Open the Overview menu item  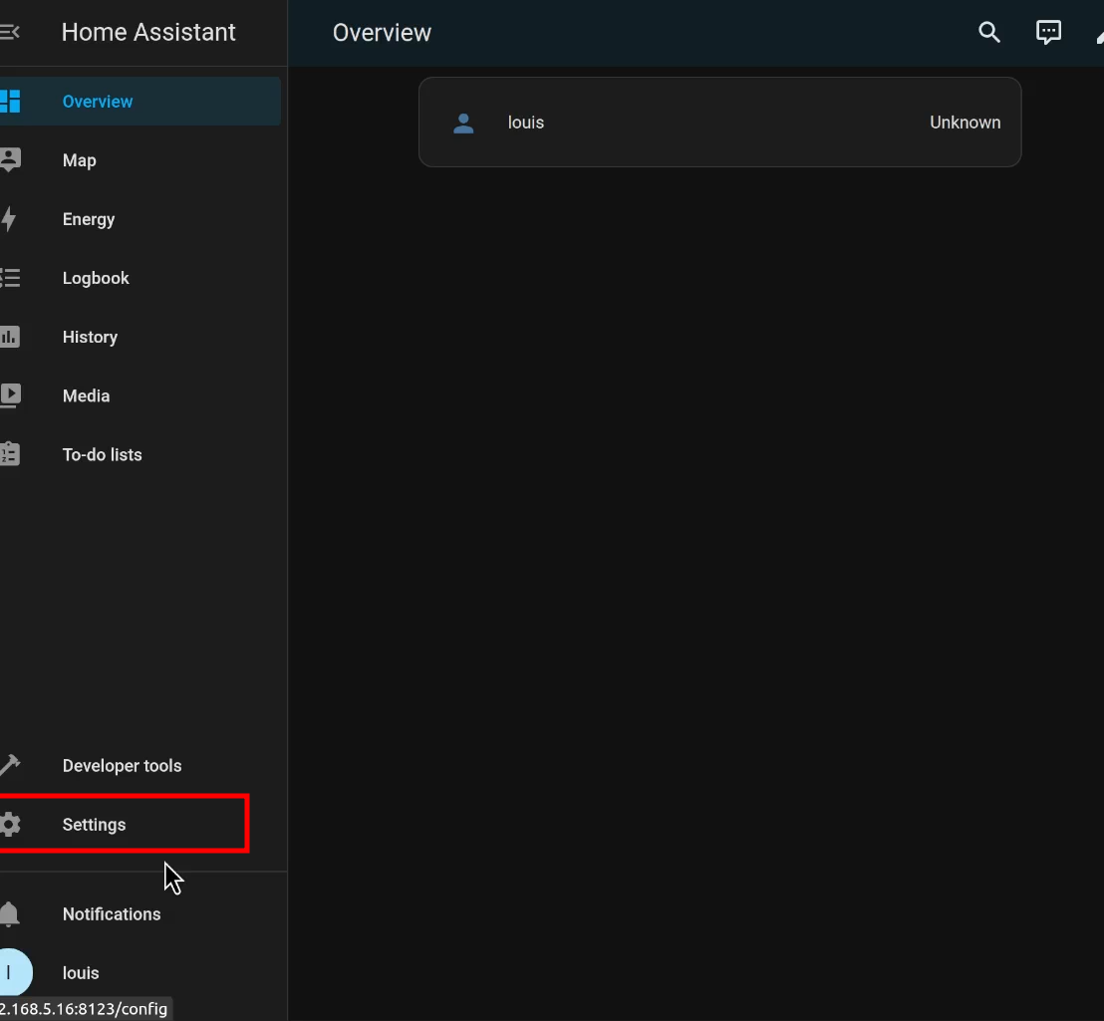(140, 102)
